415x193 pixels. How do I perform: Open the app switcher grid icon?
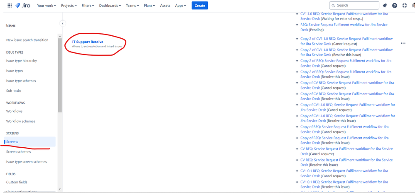[10, 5]
